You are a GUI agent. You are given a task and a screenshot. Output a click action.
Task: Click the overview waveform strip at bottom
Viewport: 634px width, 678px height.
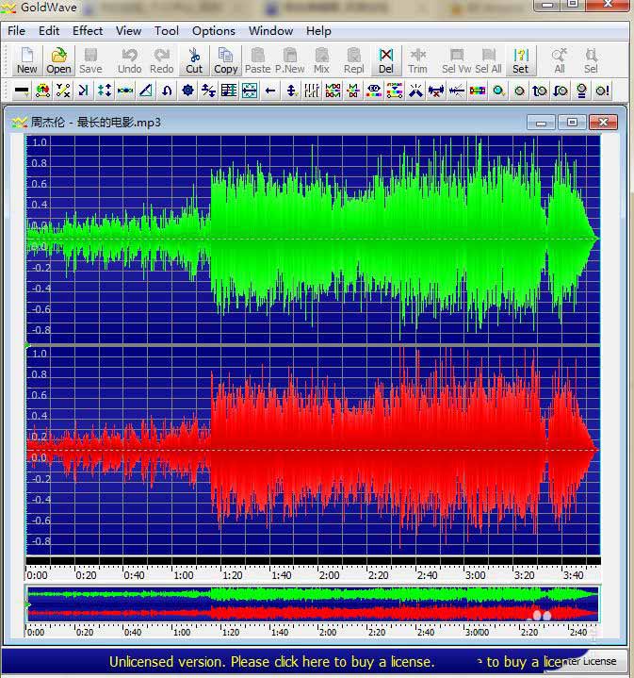(311, 604)
